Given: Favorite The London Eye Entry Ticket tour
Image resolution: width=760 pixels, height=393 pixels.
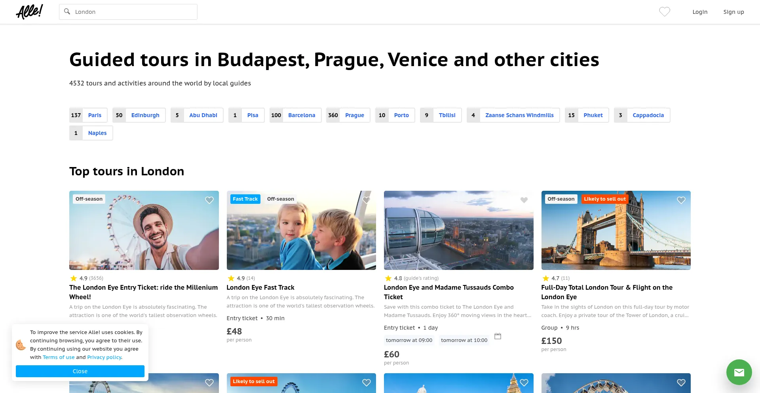Looking at the screenshot, I should point(209,200).
